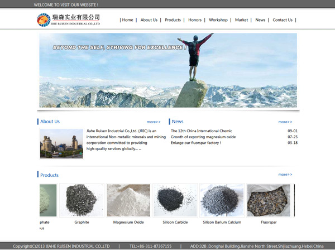Viewport: 335px width, 251px height.
Task: Navigate to the Market section
Action: coord(241,20)
